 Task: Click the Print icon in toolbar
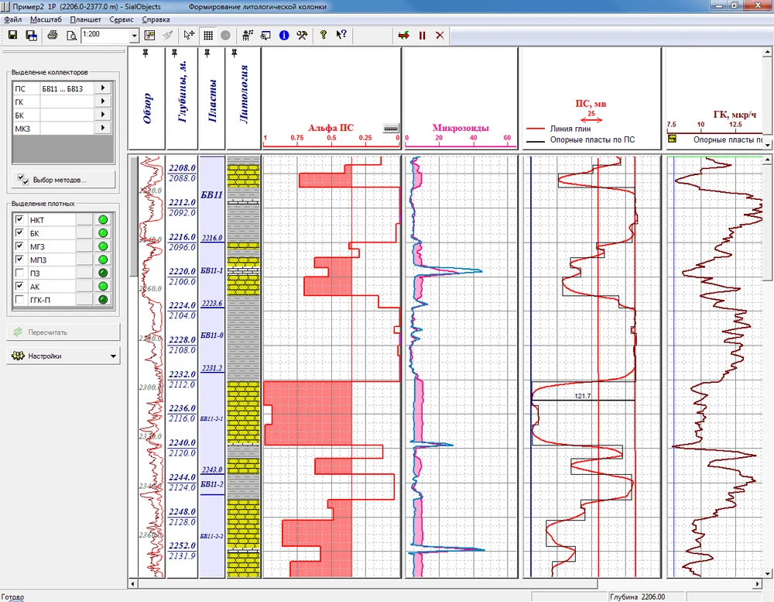(x=53, y=35)
